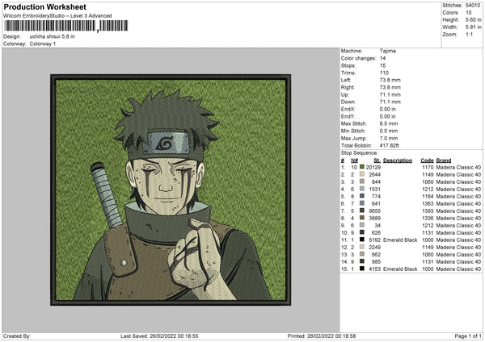Click the Stop Sequence heading
This screenshot has width=485, height=342.
[360, 152]
